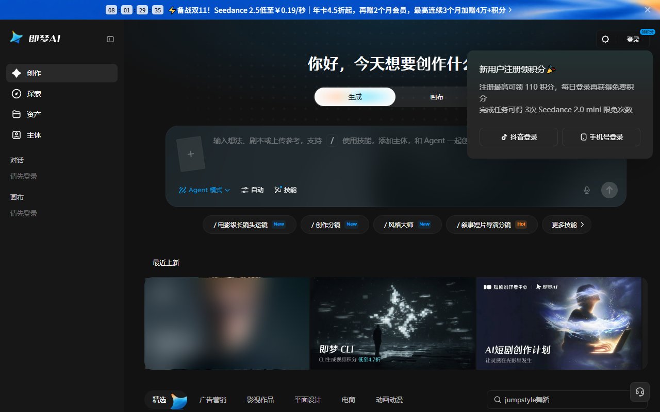This screenshot has width=660, height=412.
Task: Choose the 风格大师 skill chip
Action: pyautogui.click(x=407, y=225)
